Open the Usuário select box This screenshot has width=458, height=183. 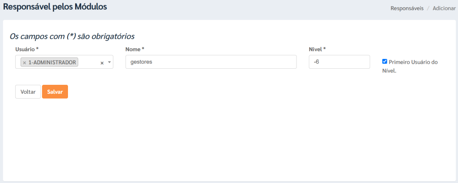click(64, 62)
